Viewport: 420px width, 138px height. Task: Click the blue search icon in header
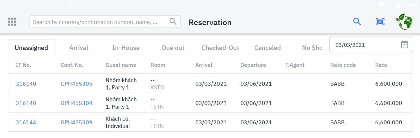[357, 22]
